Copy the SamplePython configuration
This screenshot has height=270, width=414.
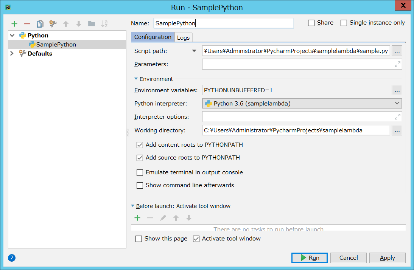click(39, 23)
